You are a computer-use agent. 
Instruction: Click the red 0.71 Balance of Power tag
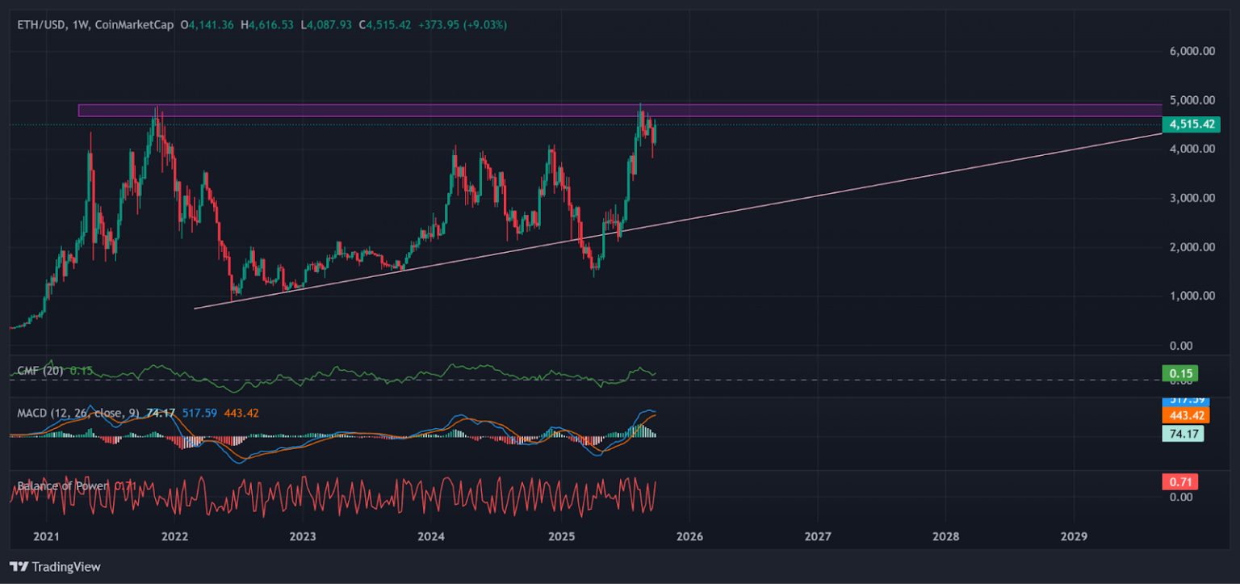click(x=1179, y=482)
